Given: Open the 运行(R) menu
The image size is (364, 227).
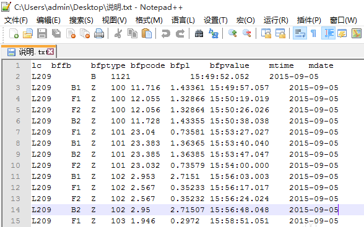Looking at the screenshot, I should click(276, 20).
